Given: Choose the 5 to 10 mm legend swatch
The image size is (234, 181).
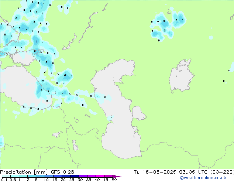Looking at the screenshot, I should (x=40, y=176).
